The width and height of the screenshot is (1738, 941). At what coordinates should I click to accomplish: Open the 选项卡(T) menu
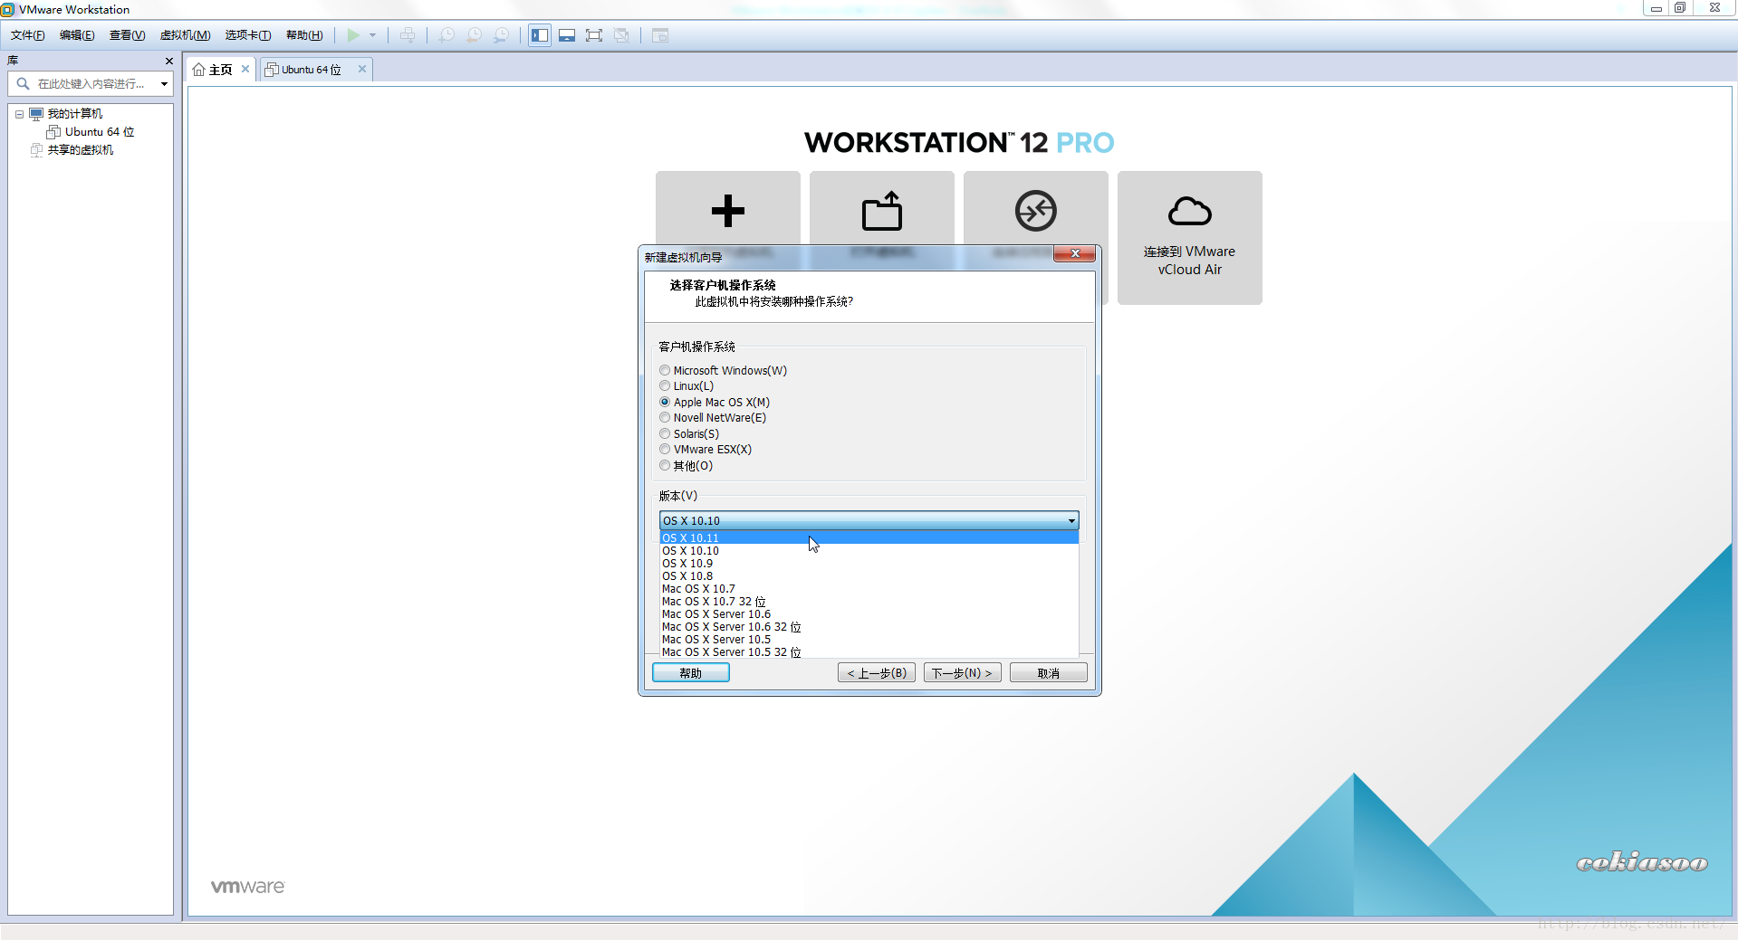248,35
